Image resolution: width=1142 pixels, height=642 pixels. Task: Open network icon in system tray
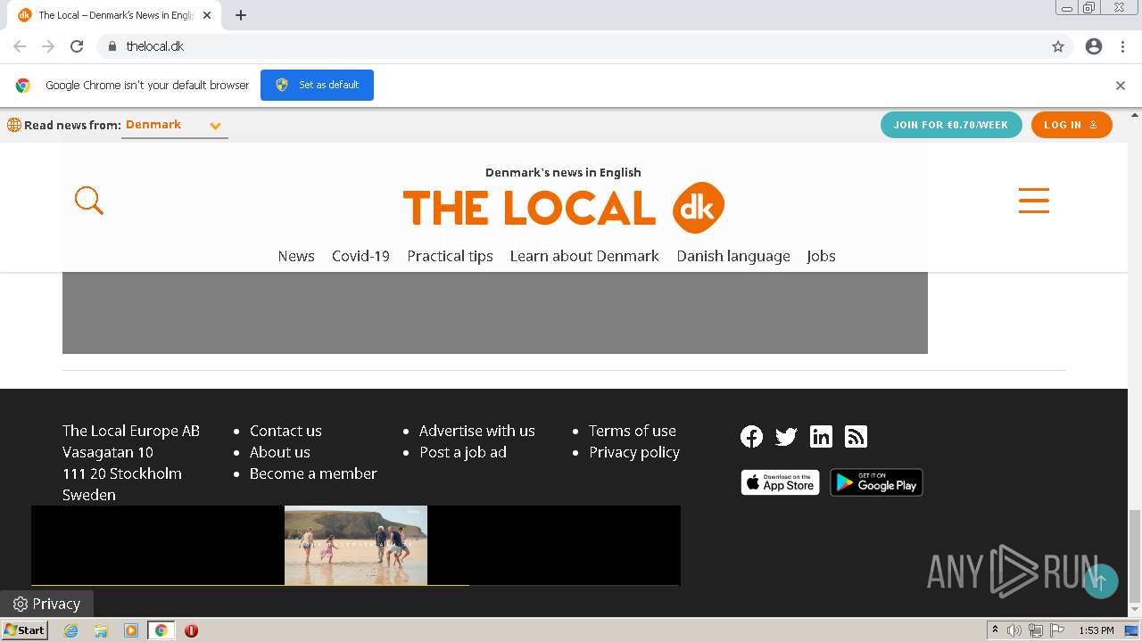tap(1035, 630)
